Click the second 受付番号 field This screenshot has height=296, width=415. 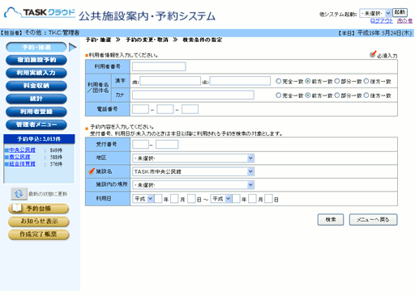coord(167,144)
